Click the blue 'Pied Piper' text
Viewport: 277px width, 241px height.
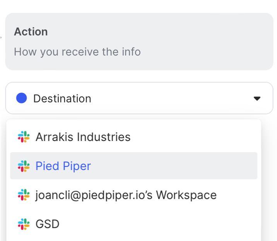[x=63, y=166]
